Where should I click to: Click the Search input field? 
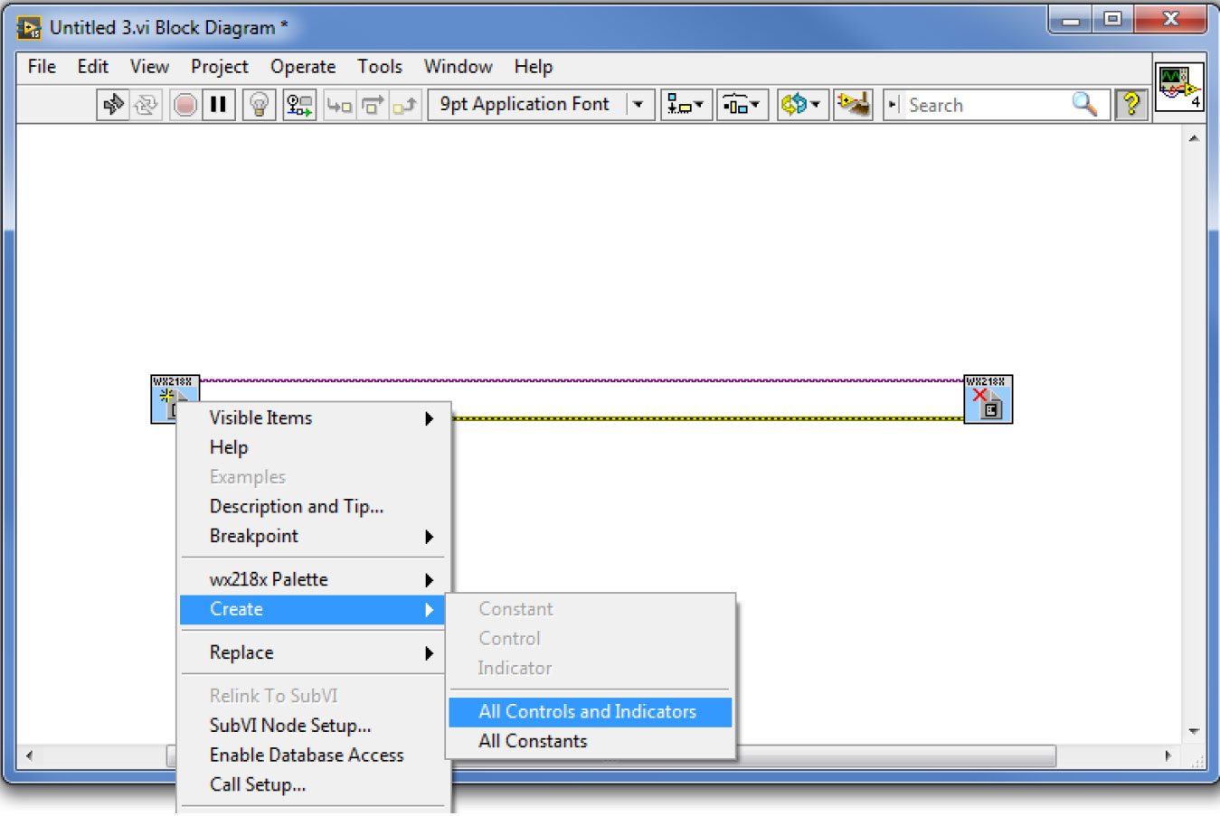(x=986, y=106)
